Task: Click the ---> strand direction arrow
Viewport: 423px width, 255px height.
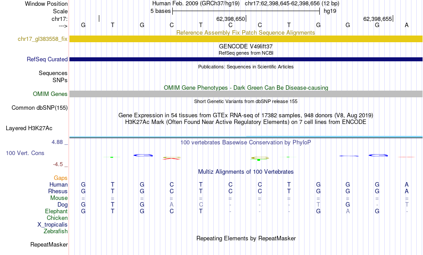Action: coord(63,26)
